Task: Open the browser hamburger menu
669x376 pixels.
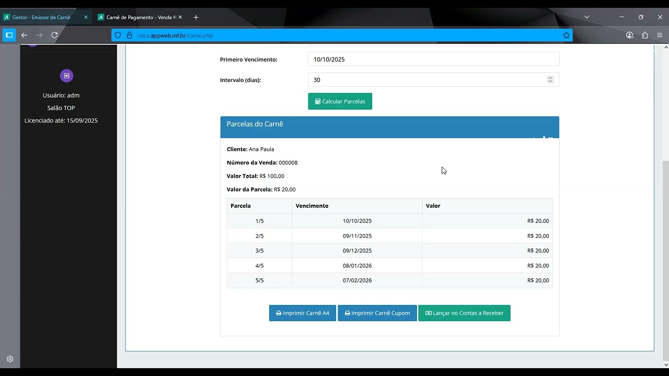Action: (x=660, y=36)
